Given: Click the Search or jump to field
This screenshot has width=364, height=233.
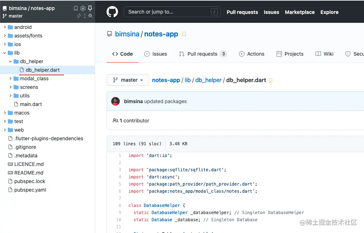Looking at the screenshot, I should (172, 12).
